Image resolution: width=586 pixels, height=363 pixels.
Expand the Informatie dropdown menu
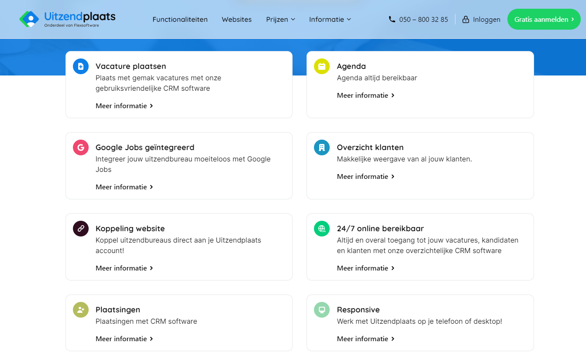pyautogui.click(x=330, y=19)
